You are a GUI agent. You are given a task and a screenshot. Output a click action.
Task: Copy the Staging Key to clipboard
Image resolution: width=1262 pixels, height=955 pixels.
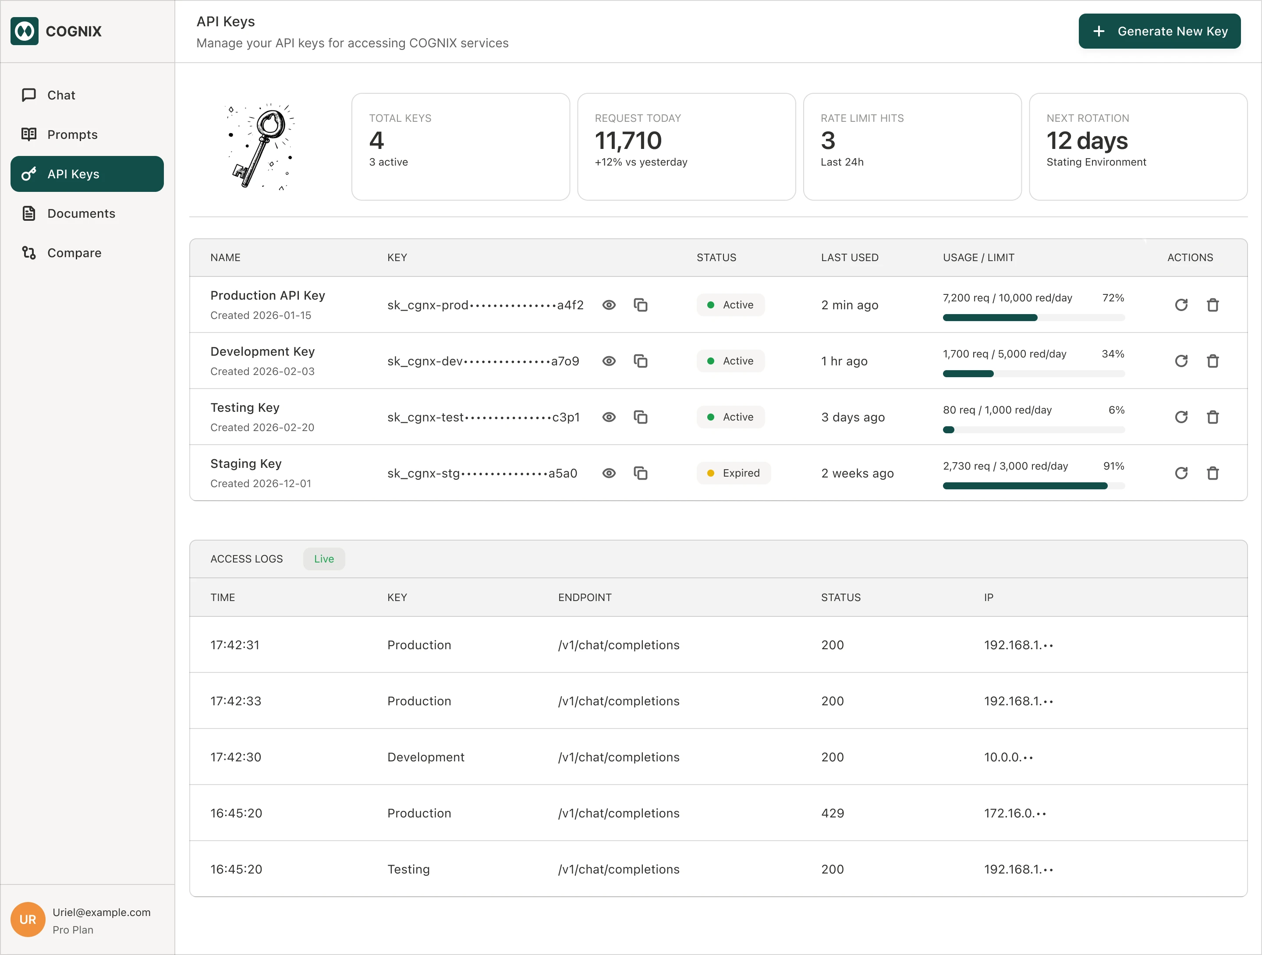point(640,473)
